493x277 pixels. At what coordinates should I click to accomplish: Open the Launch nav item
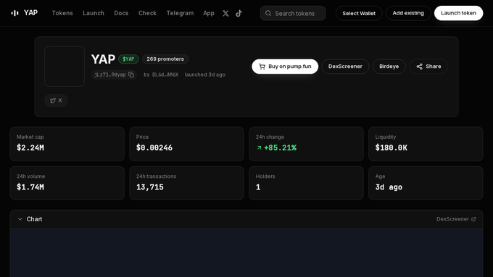point(94,13)
